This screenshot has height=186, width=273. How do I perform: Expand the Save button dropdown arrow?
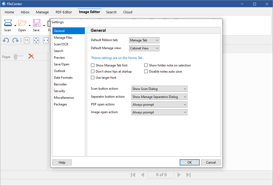pyautogui.click(x=44, y=26)
